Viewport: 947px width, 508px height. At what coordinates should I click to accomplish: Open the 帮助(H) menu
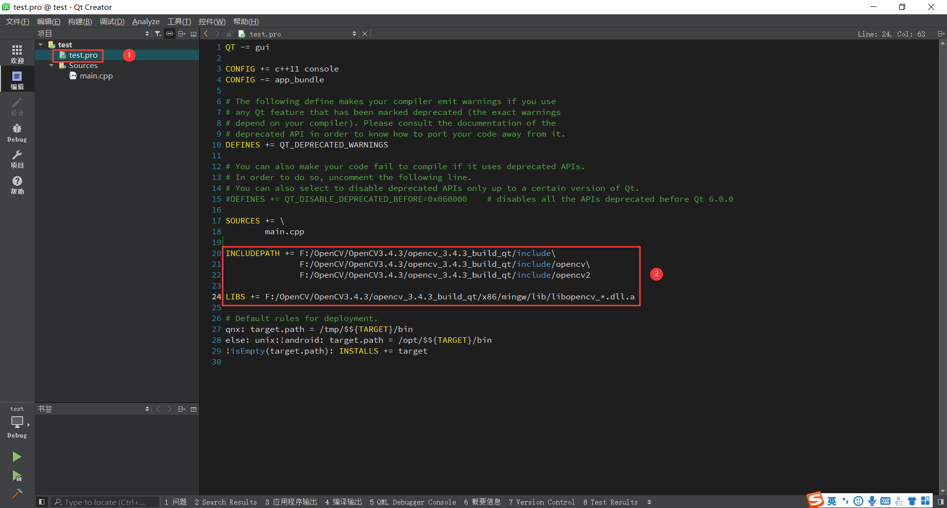(246, 21)
